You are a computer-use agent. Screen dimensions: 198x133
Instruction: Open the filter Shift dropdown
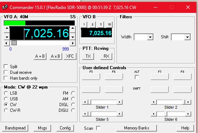click(x=187, y=37)
